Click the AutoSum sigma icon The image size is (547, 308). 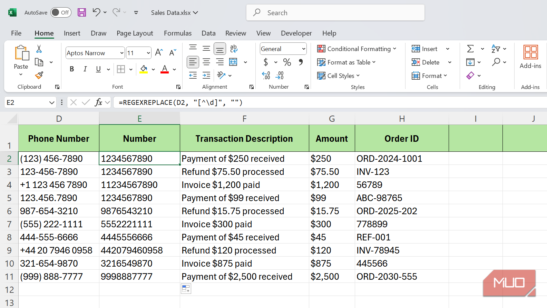point(470,49)
